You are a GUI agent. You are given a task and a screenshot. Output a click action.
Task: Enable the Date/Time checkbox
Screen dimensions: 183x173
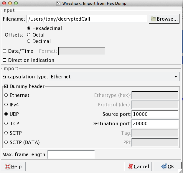pyautogui.click(x=4, y=51)
